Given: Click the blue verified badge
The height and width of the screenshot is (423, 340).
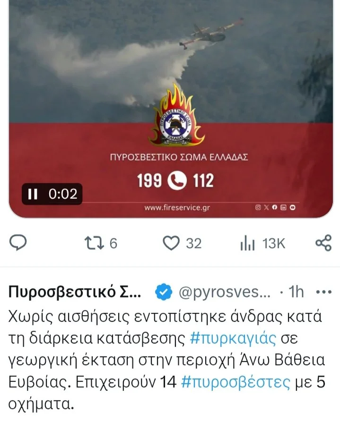Looking at the screenshot, I should click(x=163, y=292).
